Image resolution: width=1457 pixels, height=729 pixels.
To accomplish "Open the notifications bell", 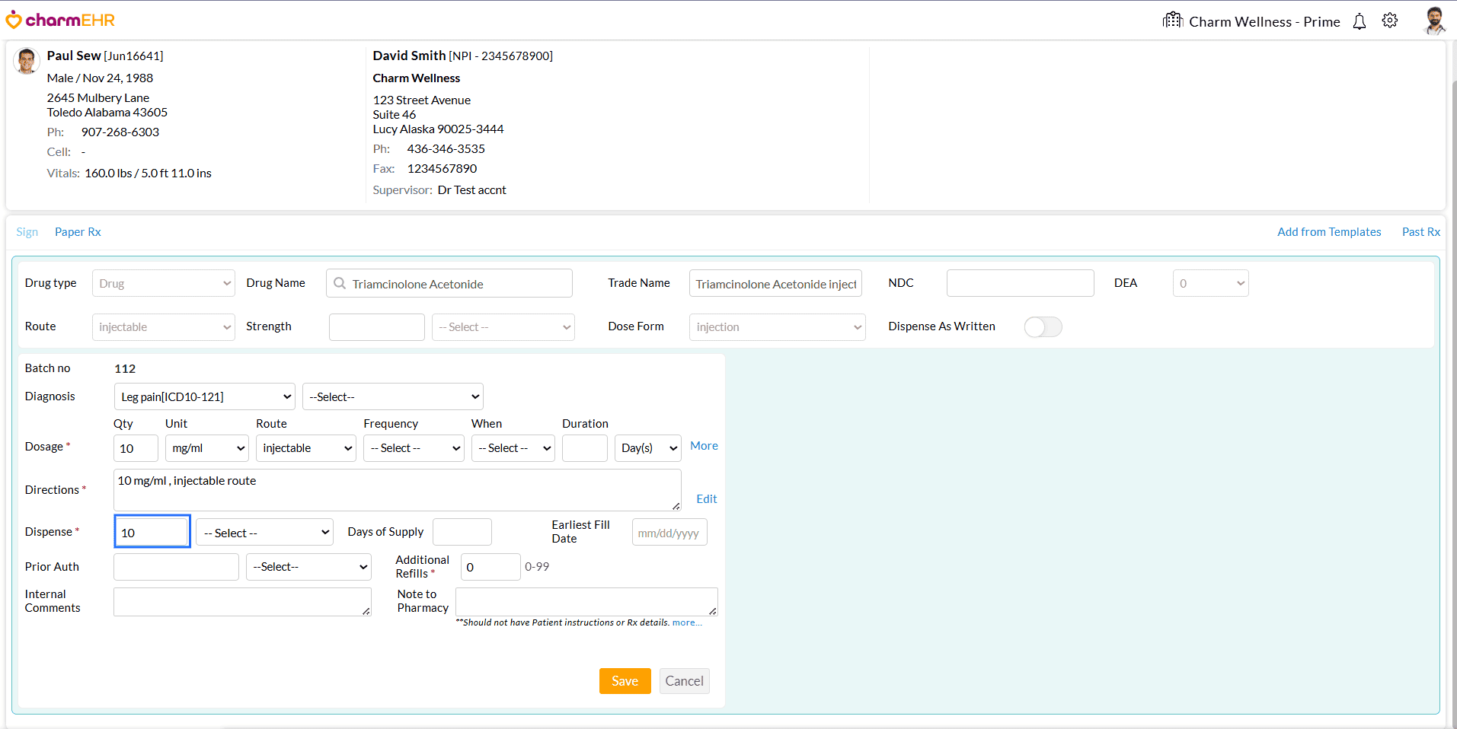I will 1360,21.
